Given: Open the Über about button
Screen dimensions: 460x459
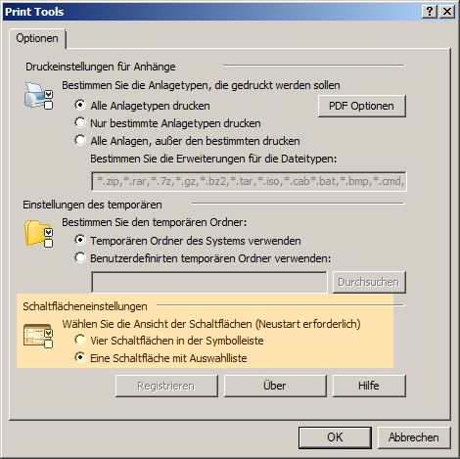Looking at the screenshot, I should (275, 386).
